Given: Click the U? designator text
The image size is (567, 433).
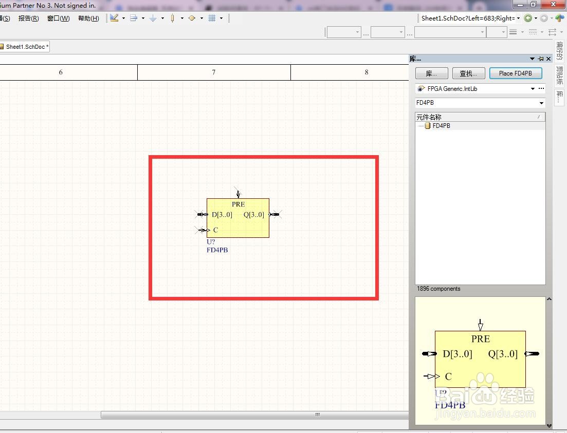Looking at the screenshot, I should click(x=211, y=242).
